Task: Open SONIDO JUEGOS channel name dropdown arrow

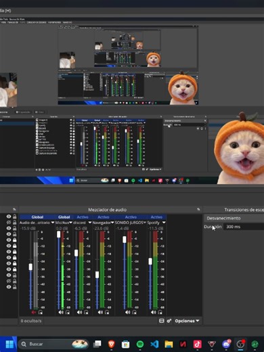Action: (144, 223)
